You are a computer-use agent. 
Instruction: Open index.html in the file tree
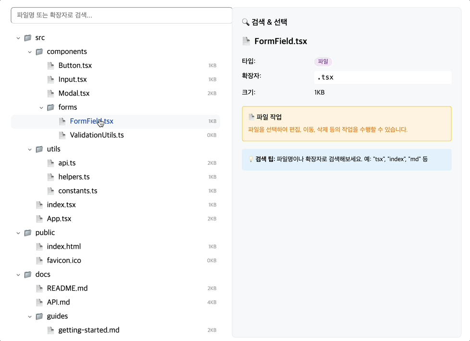pos(64,246)
